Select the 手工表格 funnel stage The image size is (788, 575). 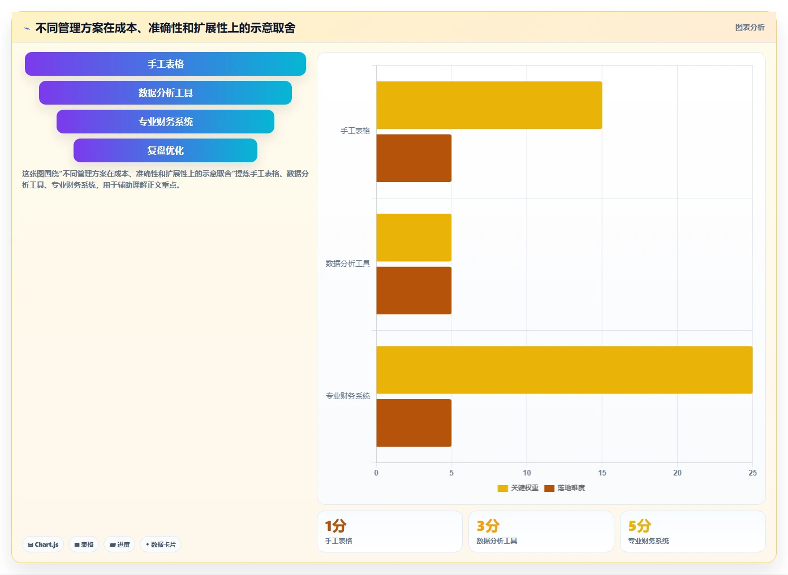click(x=165, y=64)
